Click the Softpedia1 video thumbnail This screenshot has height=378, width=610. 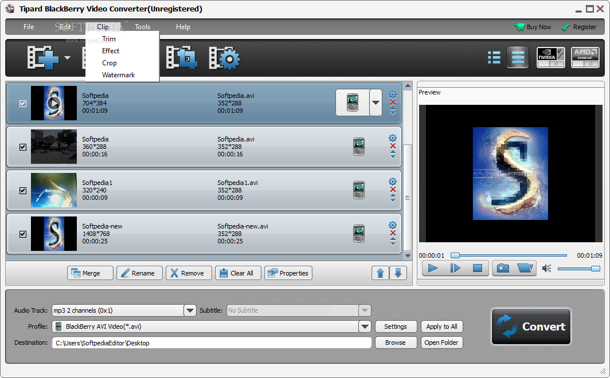tap(54, 190)
